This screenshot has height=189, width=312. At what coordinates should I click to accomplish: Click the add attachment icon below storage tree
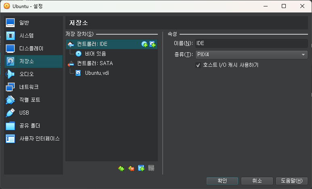coord(141,168)
